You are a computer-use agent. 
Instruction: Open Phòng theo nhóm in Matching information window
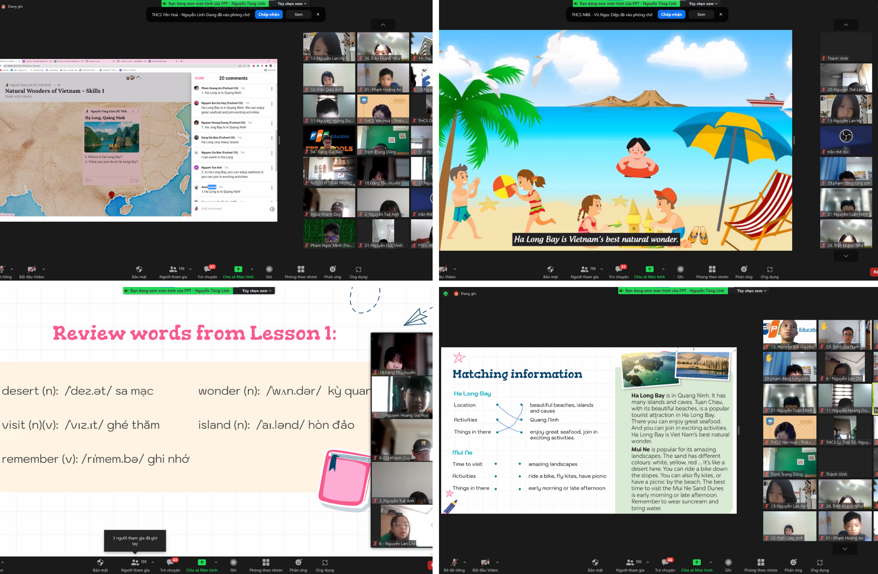coord(760,565)
